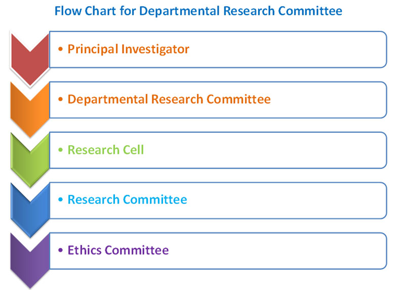
Task: Click the purple bullet before Ethics Committee
Action: pos(61,250)
